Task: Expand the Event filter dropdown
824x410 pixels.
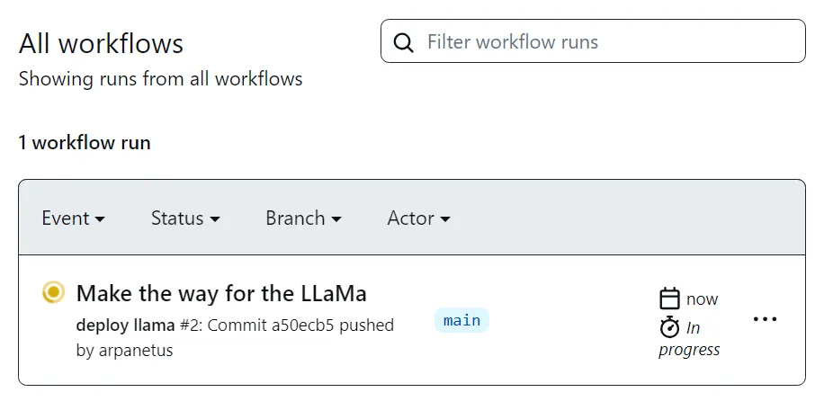Action: click(73, 218)
